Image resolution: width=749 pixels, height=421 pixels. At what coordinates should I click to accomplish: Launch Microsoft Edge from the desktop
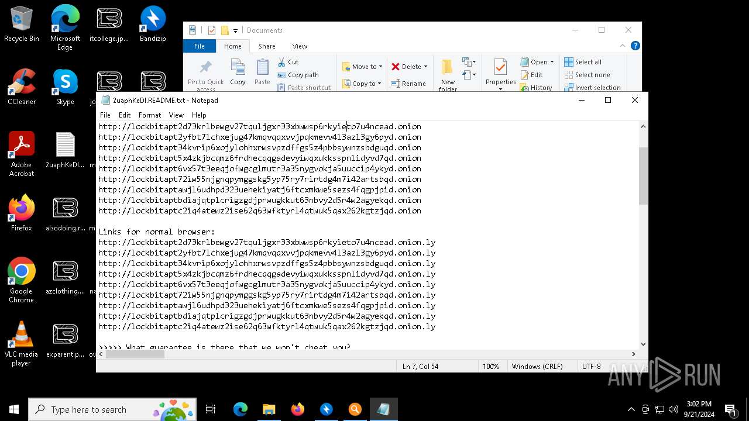click(x=65, y=28)
